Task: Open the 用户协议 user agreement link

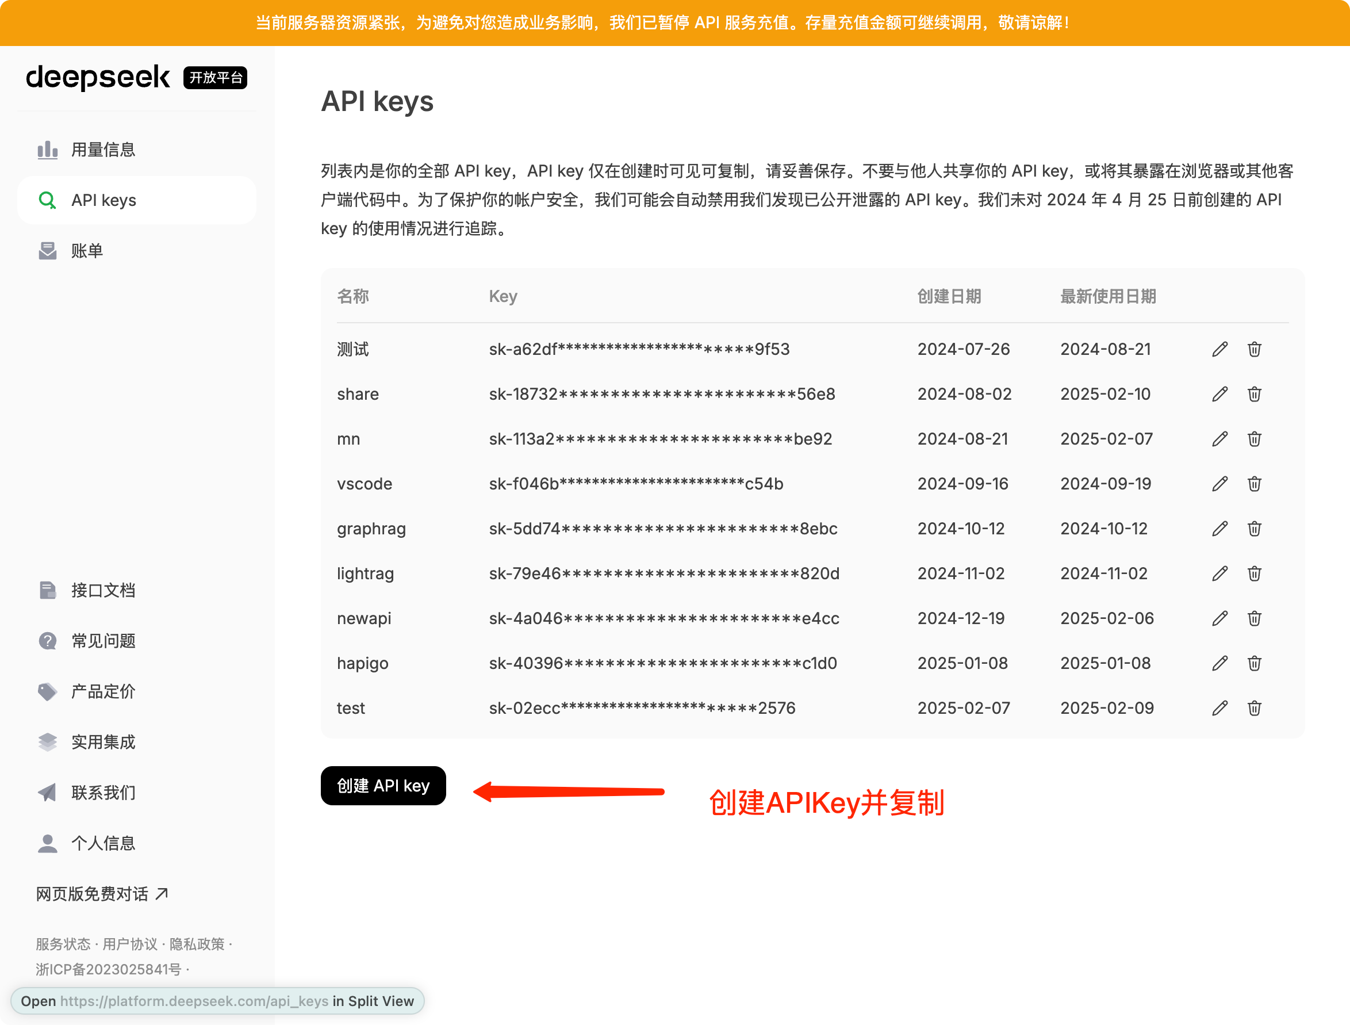Action: coord(130,944)
